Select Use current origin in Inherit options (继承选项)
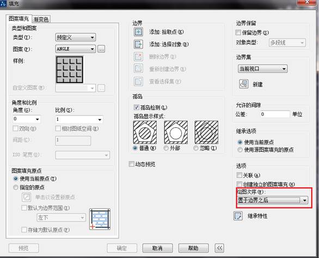The image size is (319, 258). point(240,142)
